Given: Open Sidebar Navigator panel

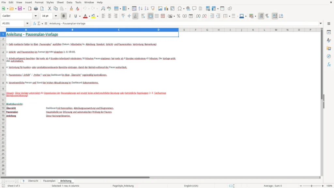Looking at the screenshot, I should tap(329, 56).
